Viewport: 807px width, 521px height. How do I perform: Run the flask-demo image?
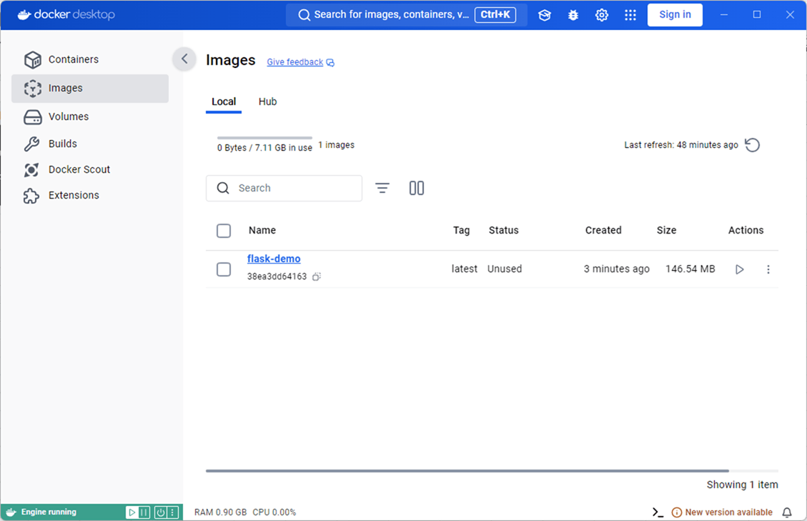click(740, 269)
